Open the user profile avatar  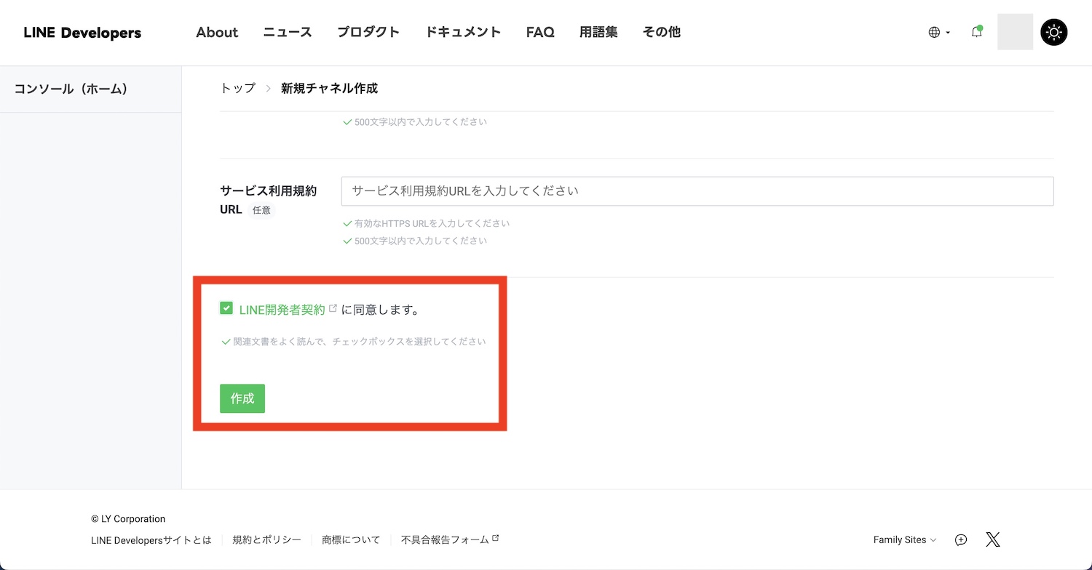pos(1015,32)
